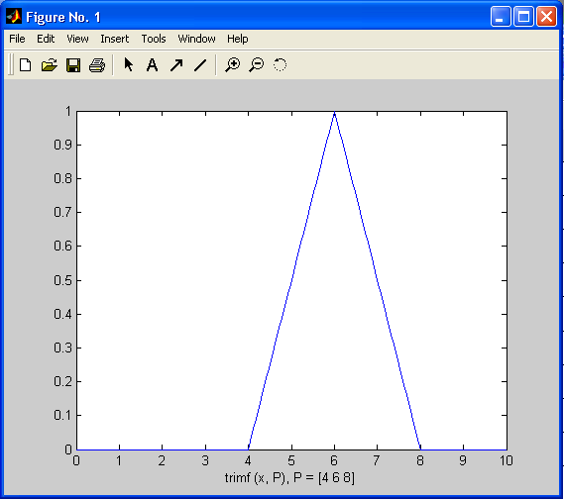Maximize the Figure No. 1 window
Image resolution: width=564 pixels, height=499 pixels.
pos(523,17)
